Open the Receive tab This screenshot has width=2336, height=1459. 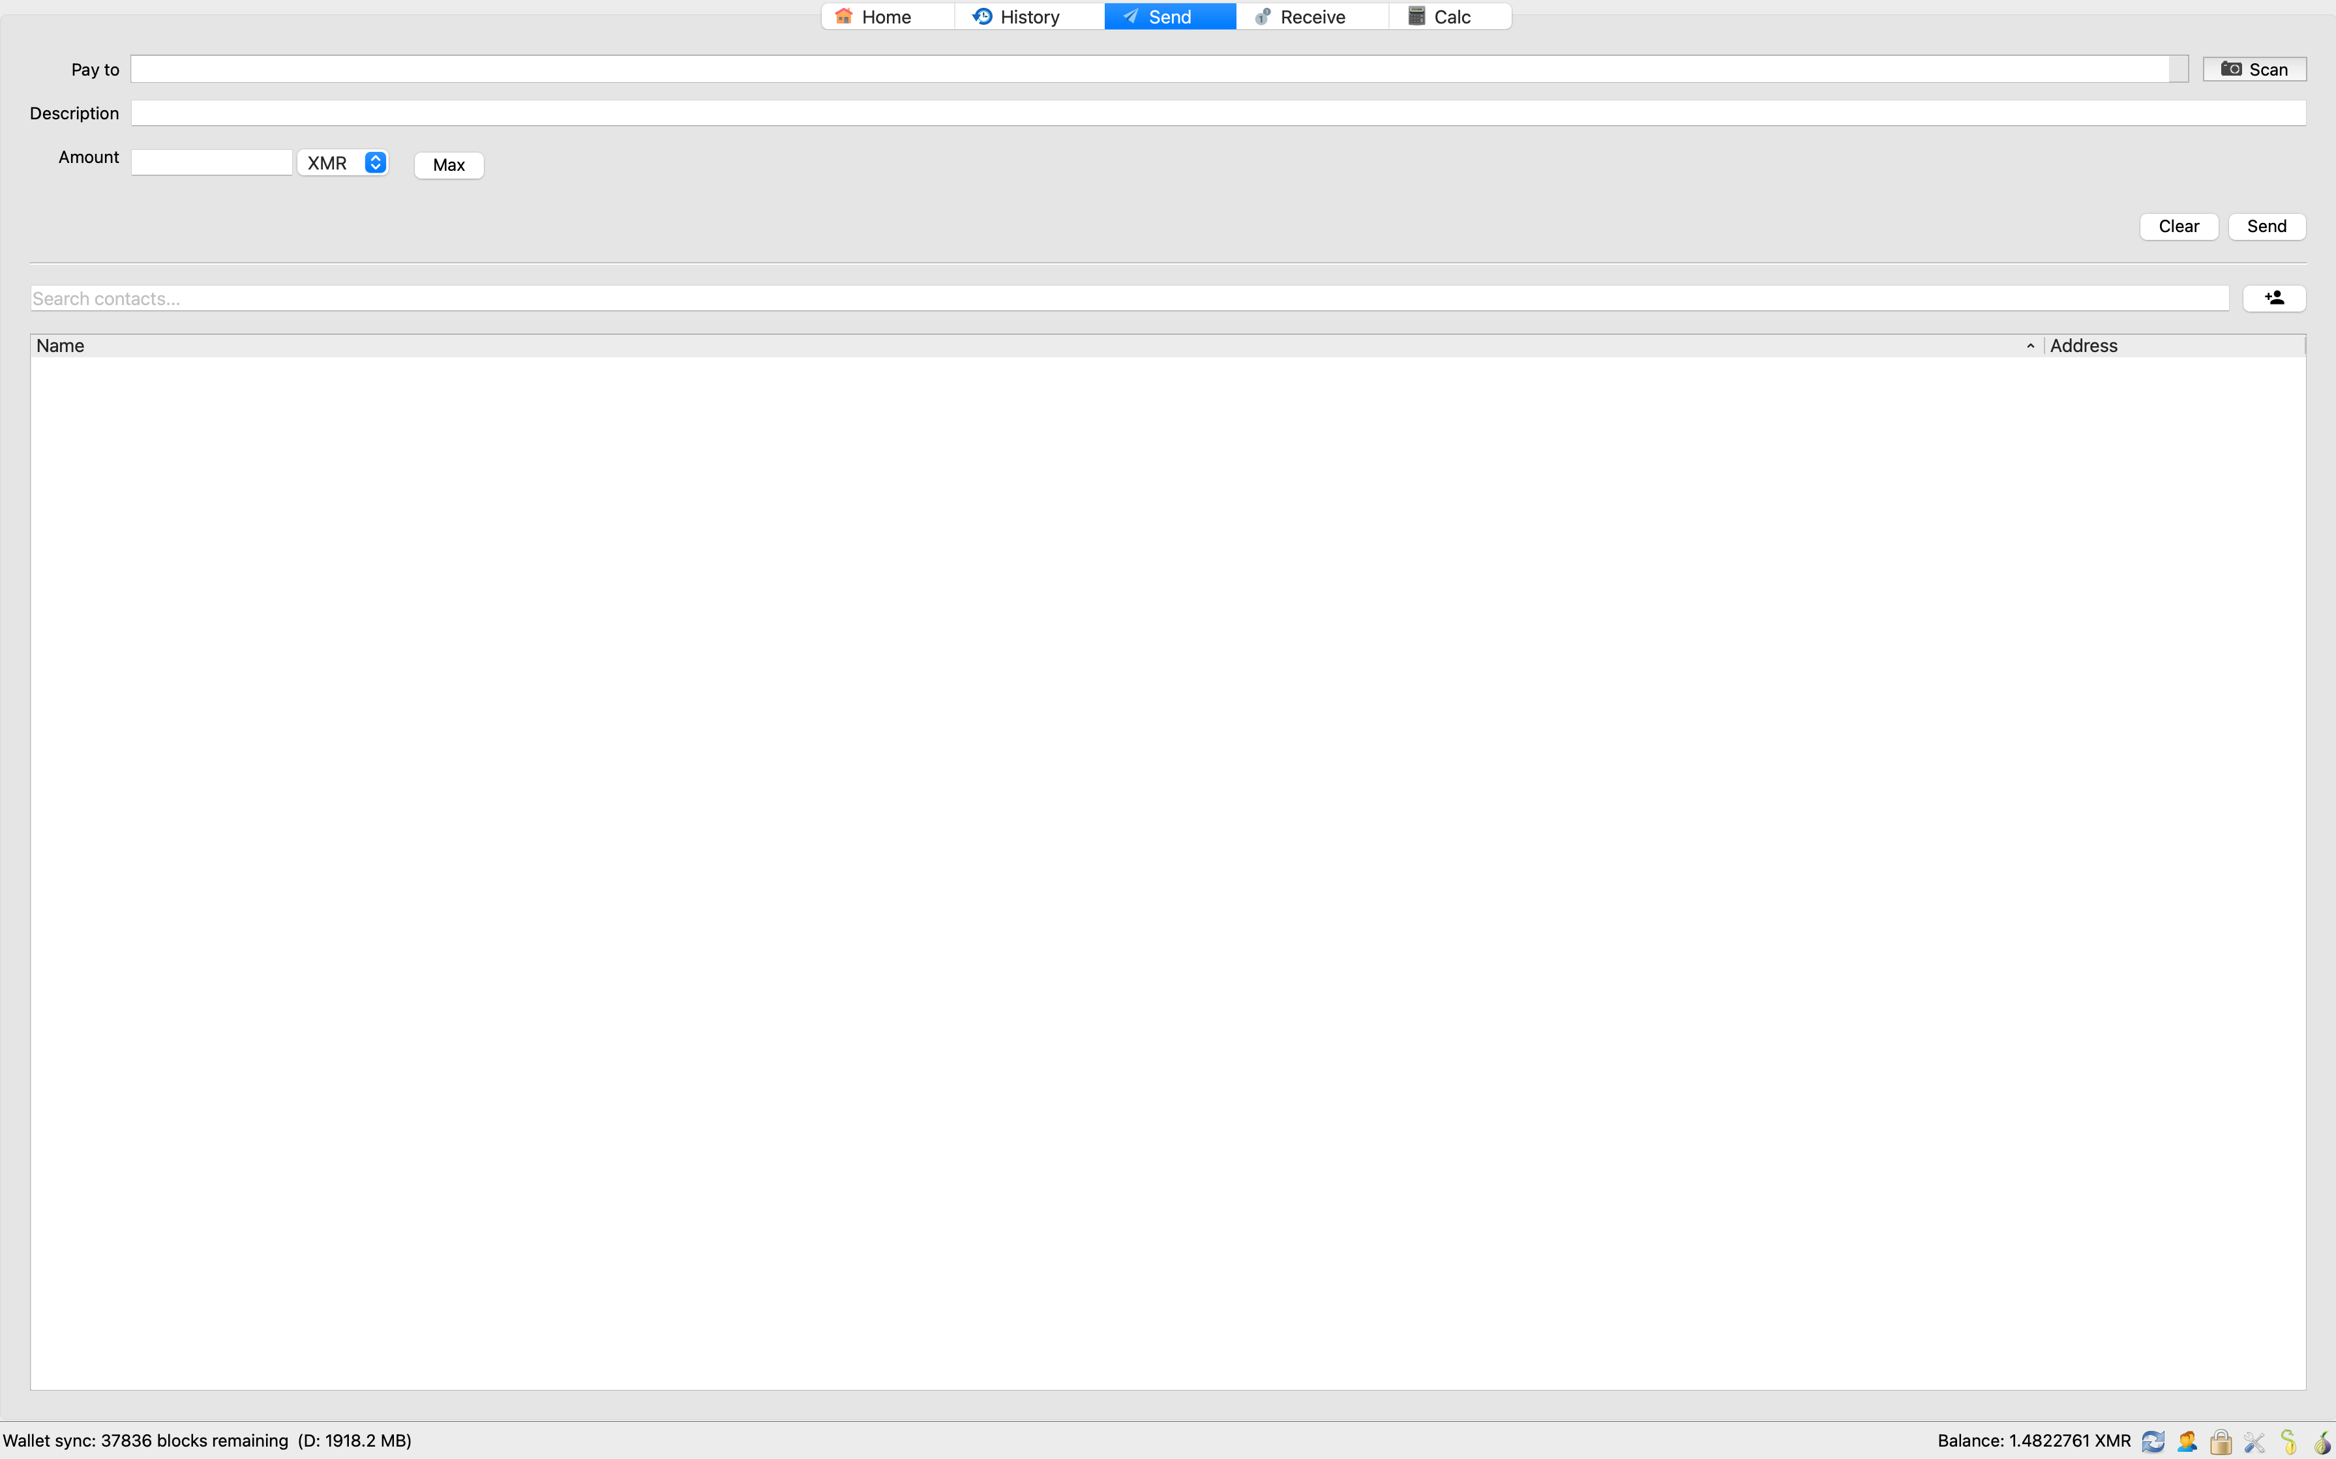pyautogui.click(x=1311, y=16)
